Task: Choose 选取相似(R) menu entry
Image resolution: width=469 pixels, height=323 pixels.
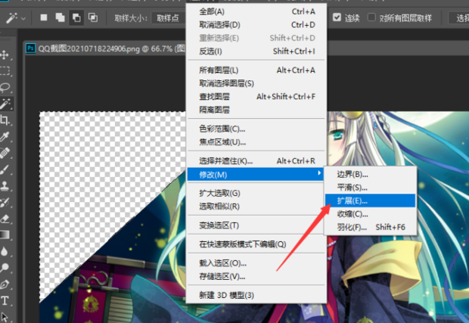Action: pyautogui.click(x=256, y=207)
